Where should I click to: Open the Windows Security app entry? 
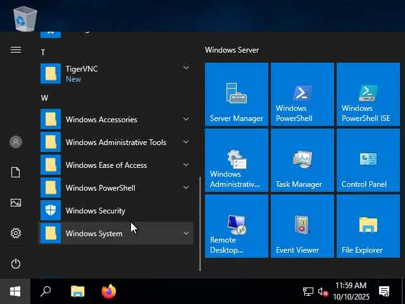coord(116,210)
